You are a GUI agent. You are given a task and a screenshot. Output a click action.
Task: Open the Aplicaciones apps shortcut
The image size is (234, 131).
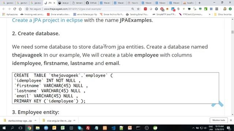(10, 15)
